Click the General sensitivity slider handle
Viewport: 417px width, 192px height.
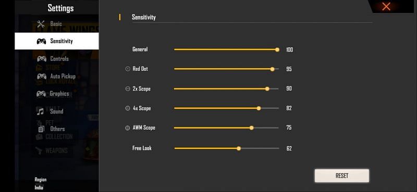tap(277, 49)
